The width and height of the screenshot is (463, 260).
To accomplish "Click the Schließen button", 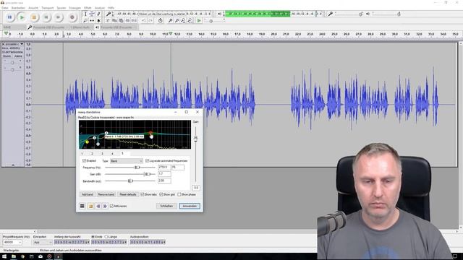I will 166,206.
